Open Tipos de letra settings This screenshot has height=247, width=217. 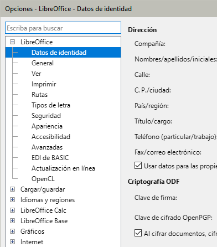pyautogui.click(x=51, y=105)
